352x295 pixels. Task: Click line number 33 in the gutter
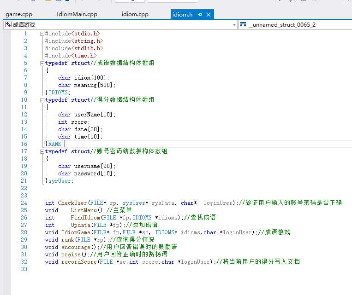24,269
